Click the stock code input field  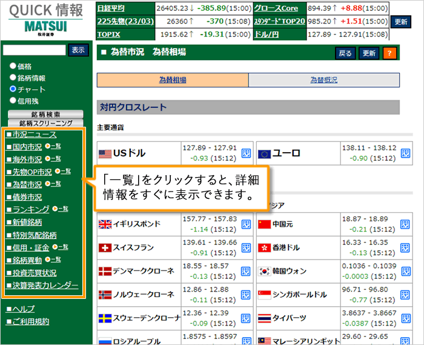click(x=35, y=50)
